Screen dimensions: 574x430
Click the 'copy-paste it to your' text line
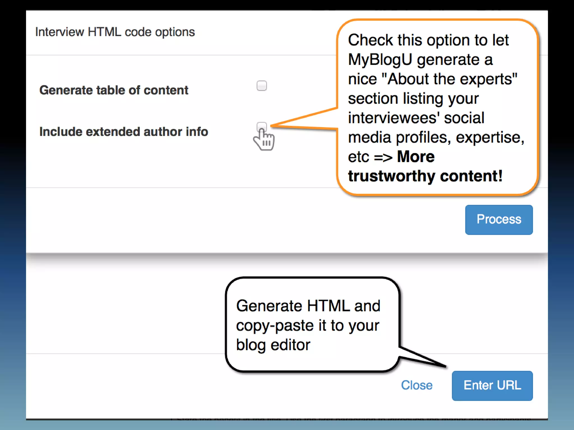pos(307,326)
